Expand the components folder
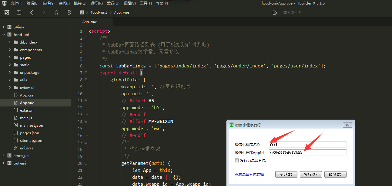Screen dimensions: 392x186 10,50
